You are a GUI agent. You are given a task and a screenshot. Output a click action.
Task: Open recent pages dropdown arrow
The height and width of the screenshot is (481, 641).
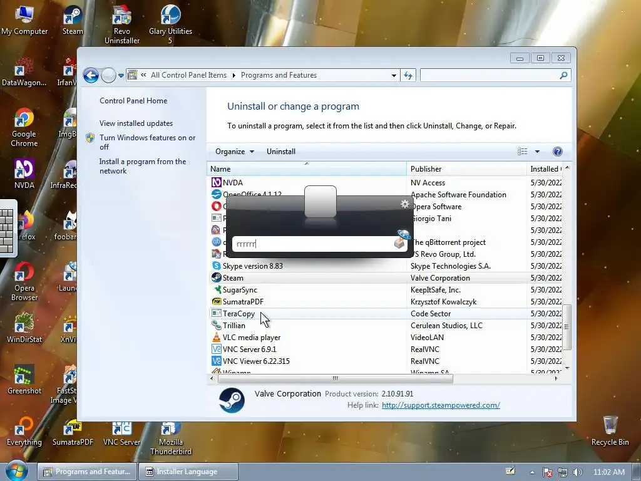pyautogui.click(x=121, y=76)
